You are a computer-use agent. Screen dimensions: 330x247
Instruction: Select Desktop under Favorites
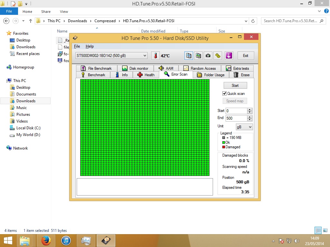23,40
